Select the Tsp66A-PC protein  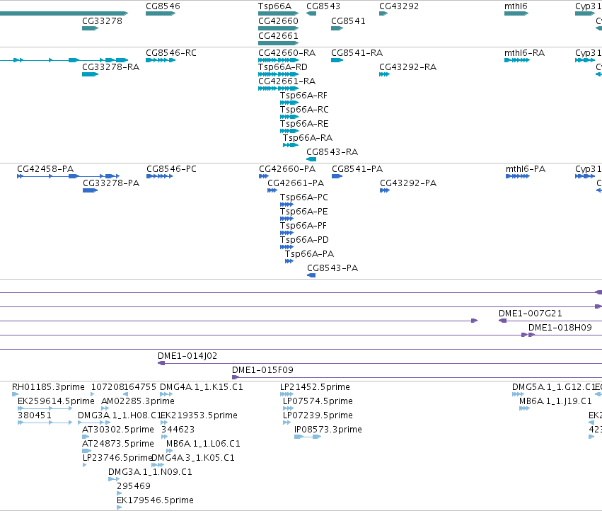point(286,205)
